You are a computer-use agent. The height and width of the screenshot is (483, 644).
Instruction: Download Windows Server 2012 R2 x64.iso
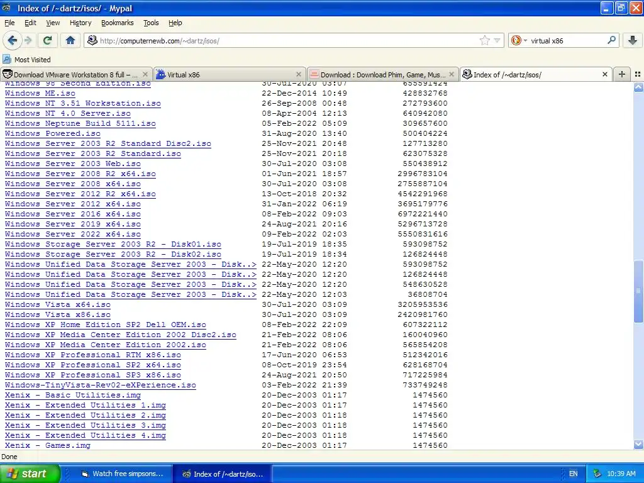(80, 194)
